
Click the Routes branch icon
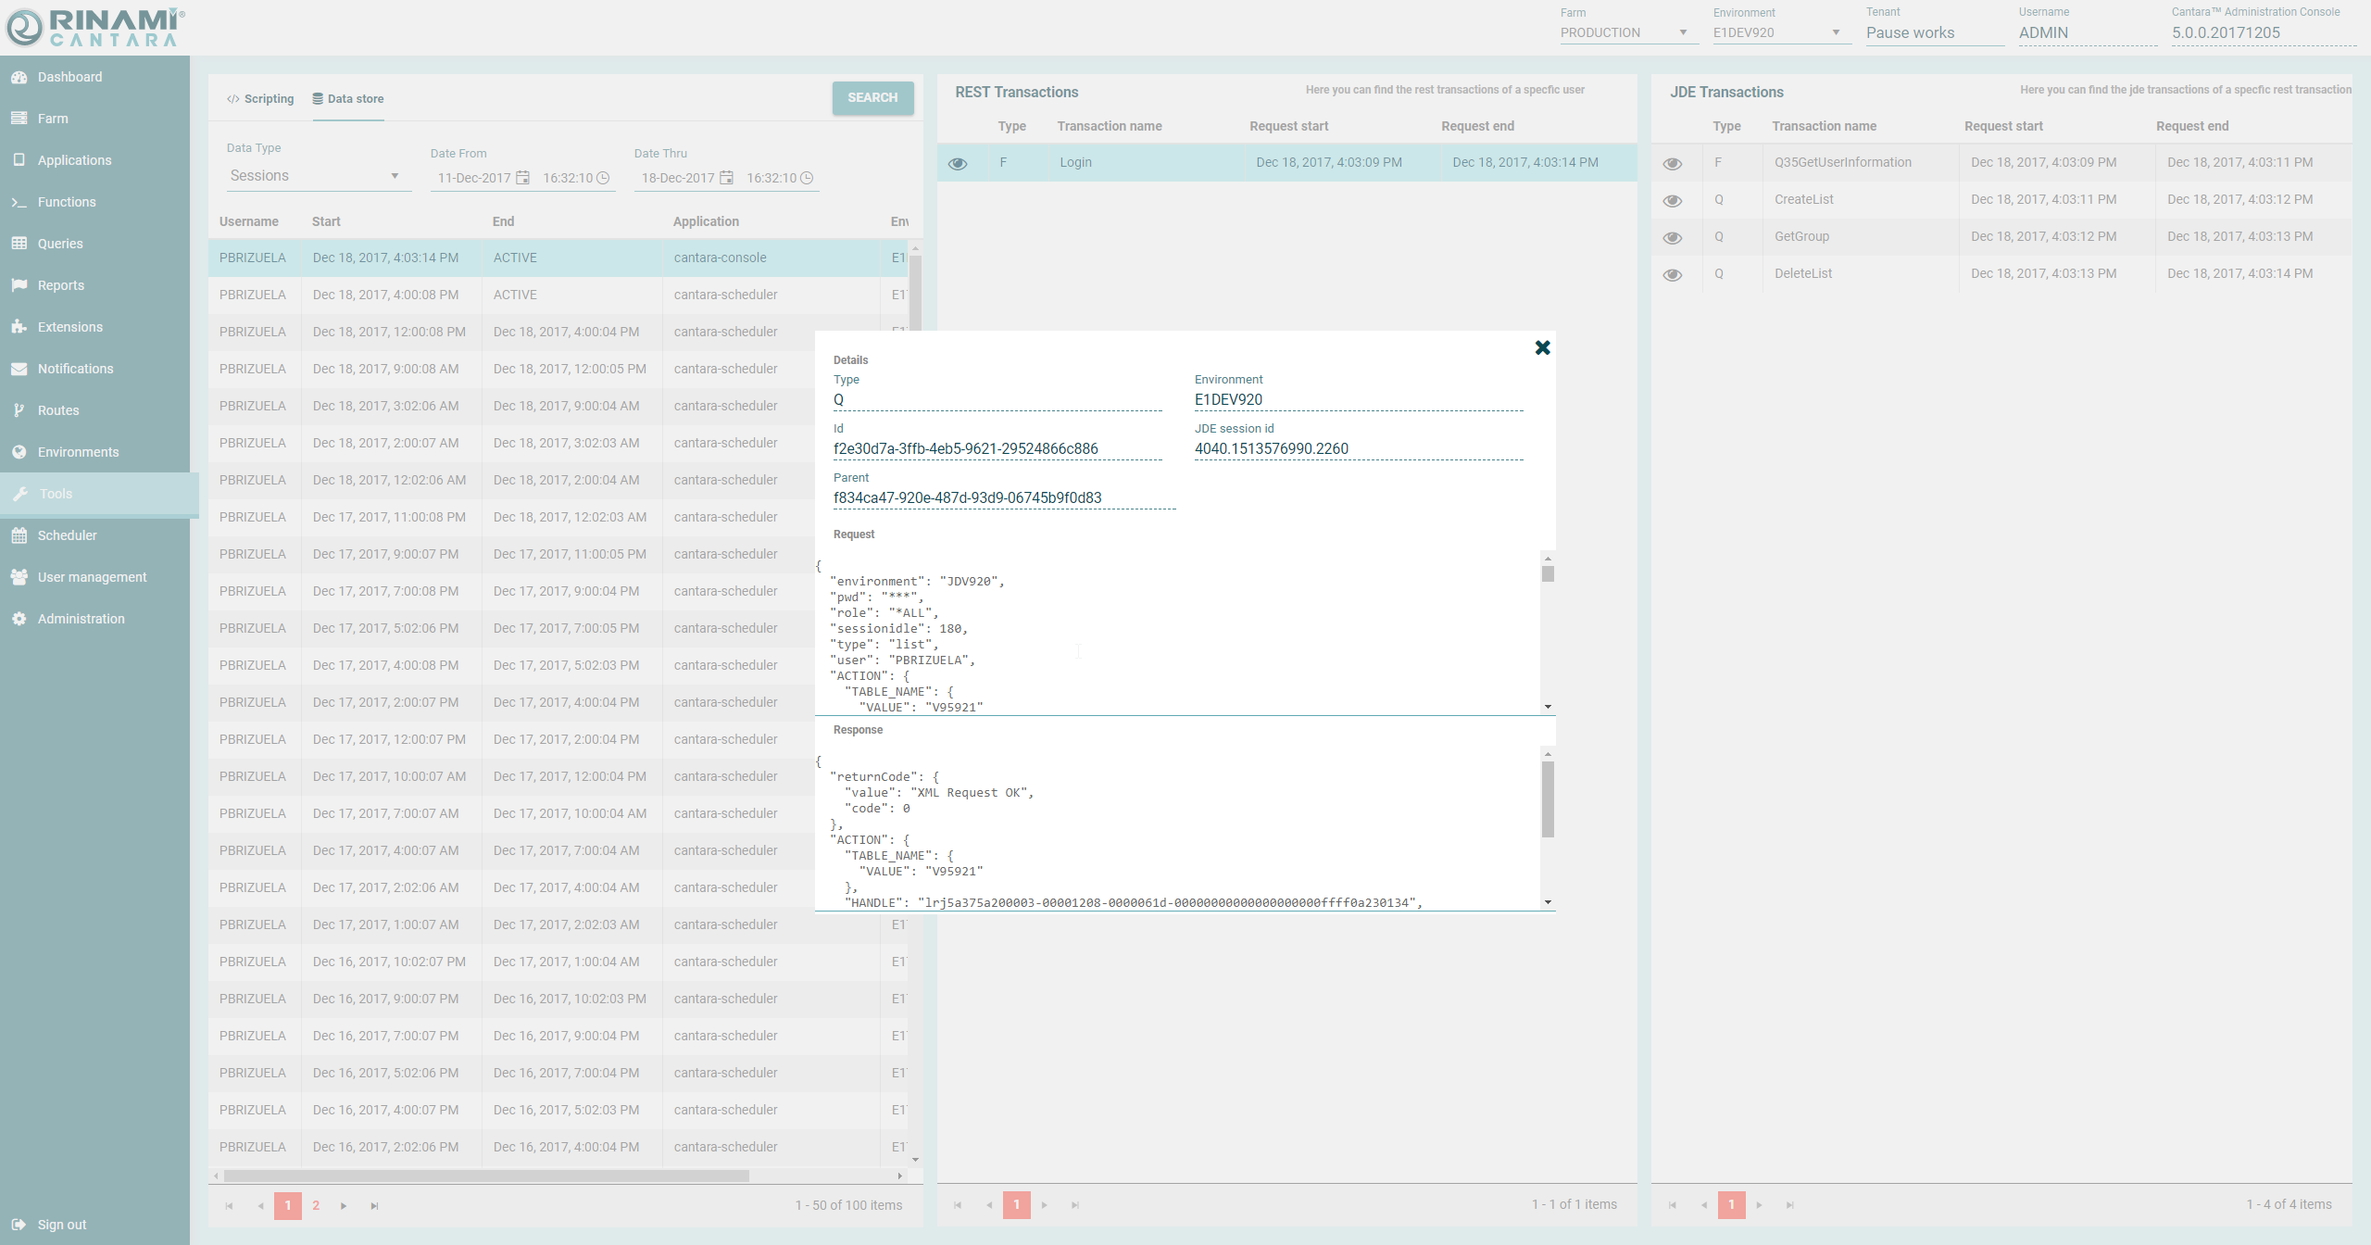click(x=19, y=410)
